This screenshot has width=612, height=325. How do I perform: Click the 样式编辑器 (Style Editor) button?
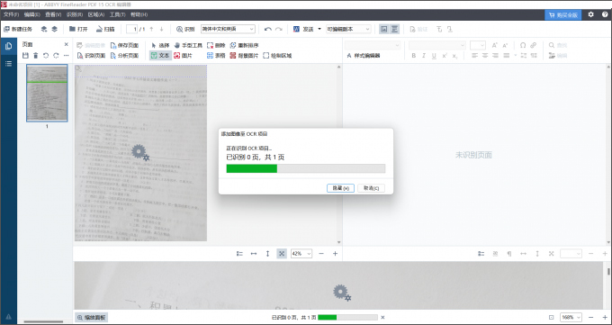pos(364,56)
